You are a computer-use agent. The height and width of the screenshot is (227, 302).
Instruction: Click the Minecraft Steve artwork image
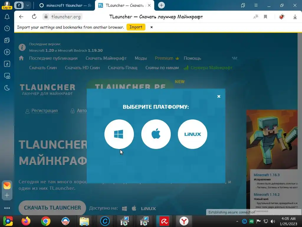pyautogui.click(x=272, y=140)
